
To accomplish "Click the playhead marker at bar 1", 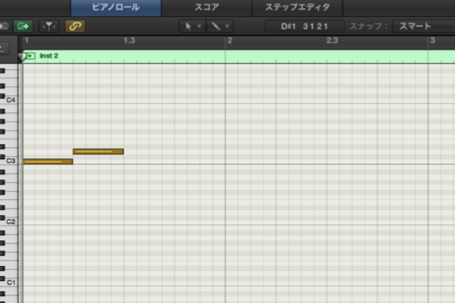I will tap(22, 56).
